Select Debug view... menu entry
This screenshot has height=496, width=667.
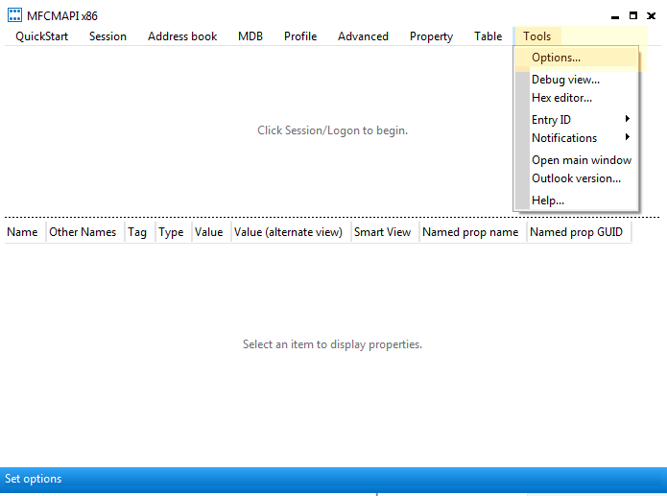click(x=577, y=80)
